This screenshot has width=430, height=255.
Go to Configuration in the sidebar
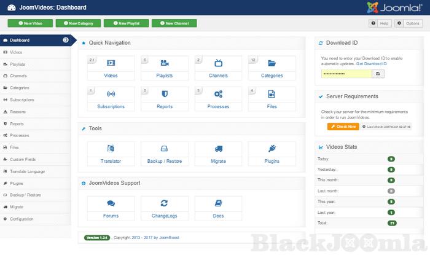click(x=21, y=219)
